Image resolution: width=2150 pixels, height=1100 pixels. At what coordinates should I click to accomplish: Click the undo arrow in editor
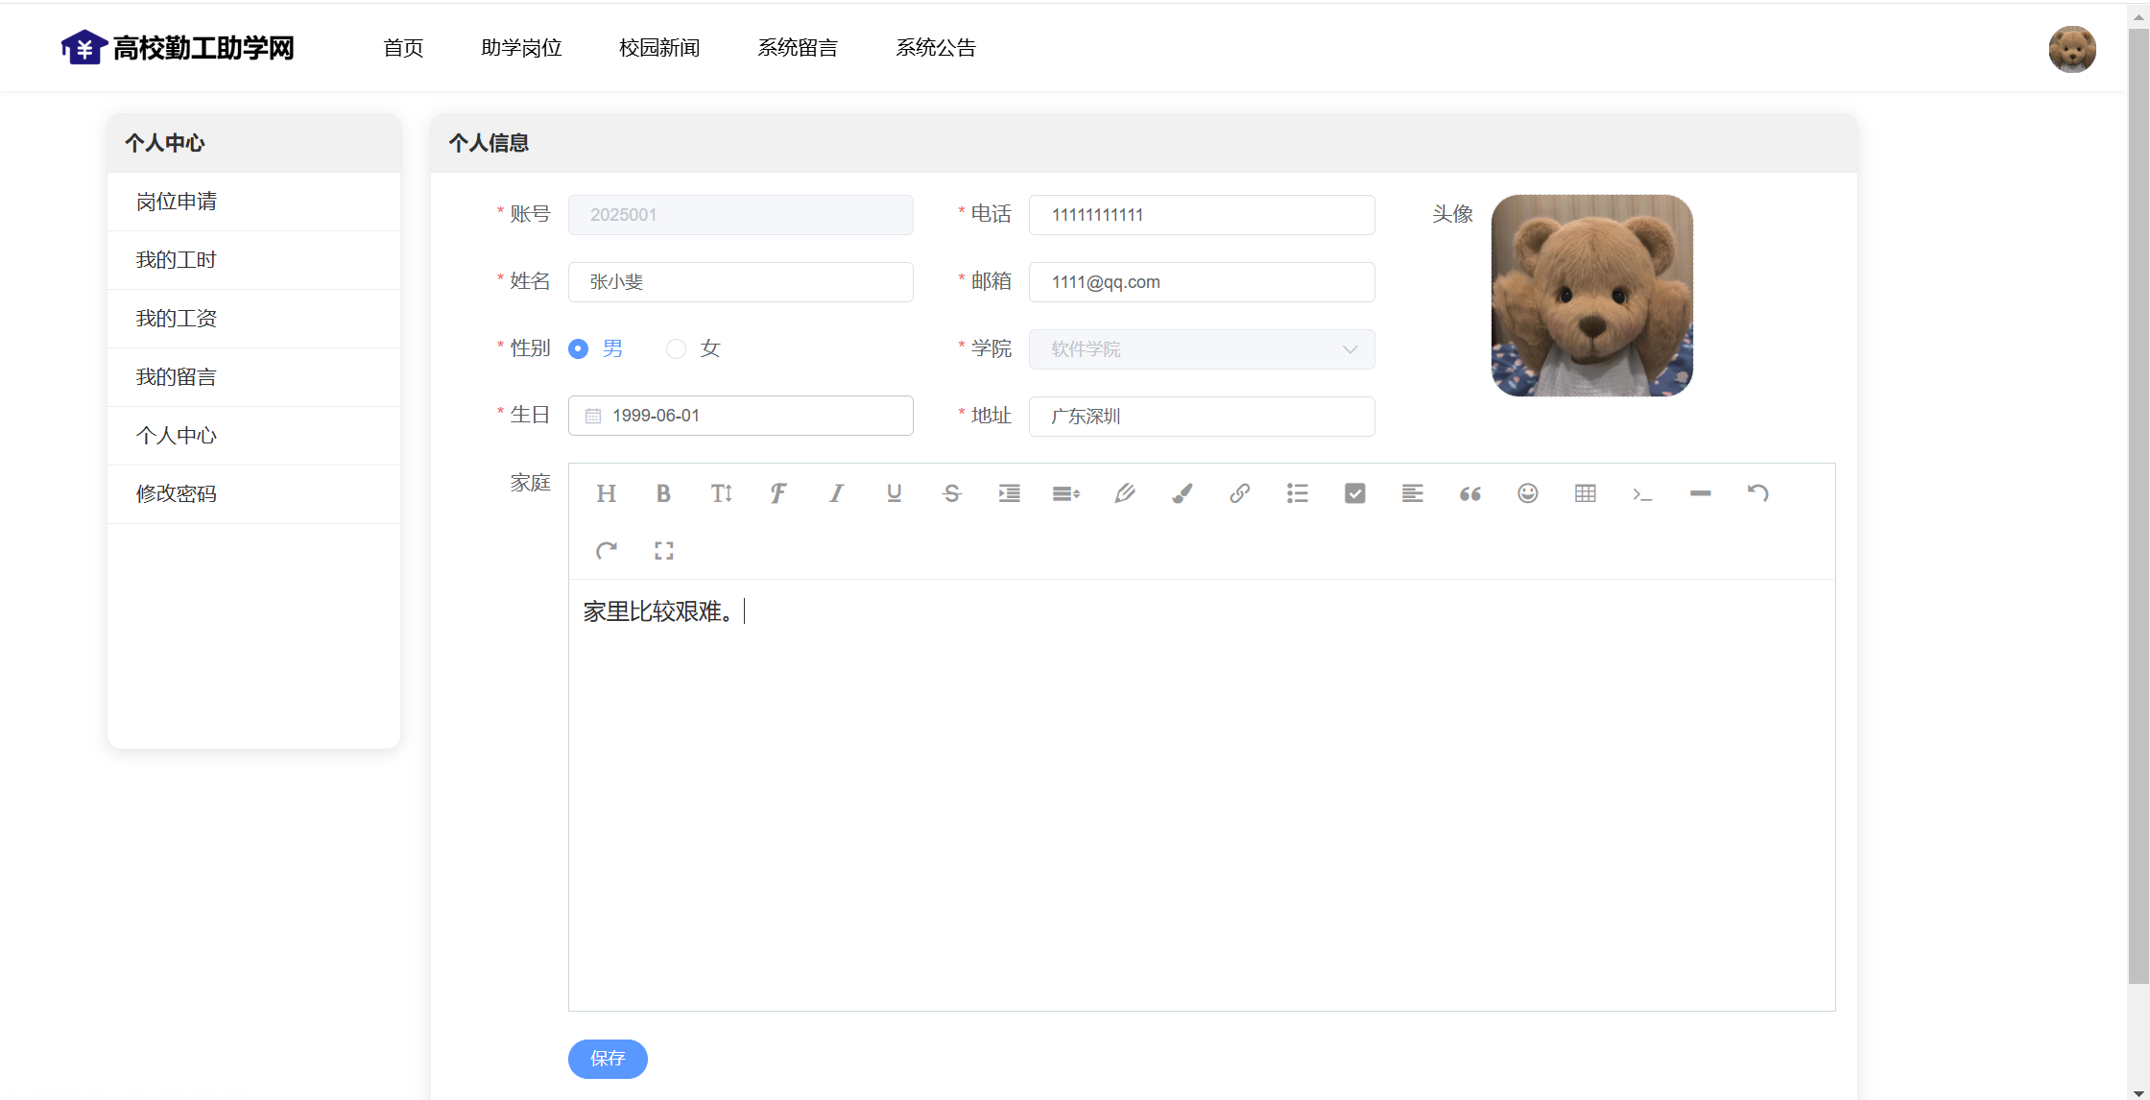[x=1757, y=493]
